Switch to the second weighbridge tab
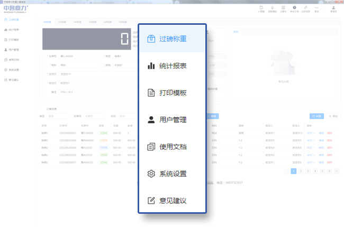The width and height of the screenshot is (344, 227). [x=62, y=23]
